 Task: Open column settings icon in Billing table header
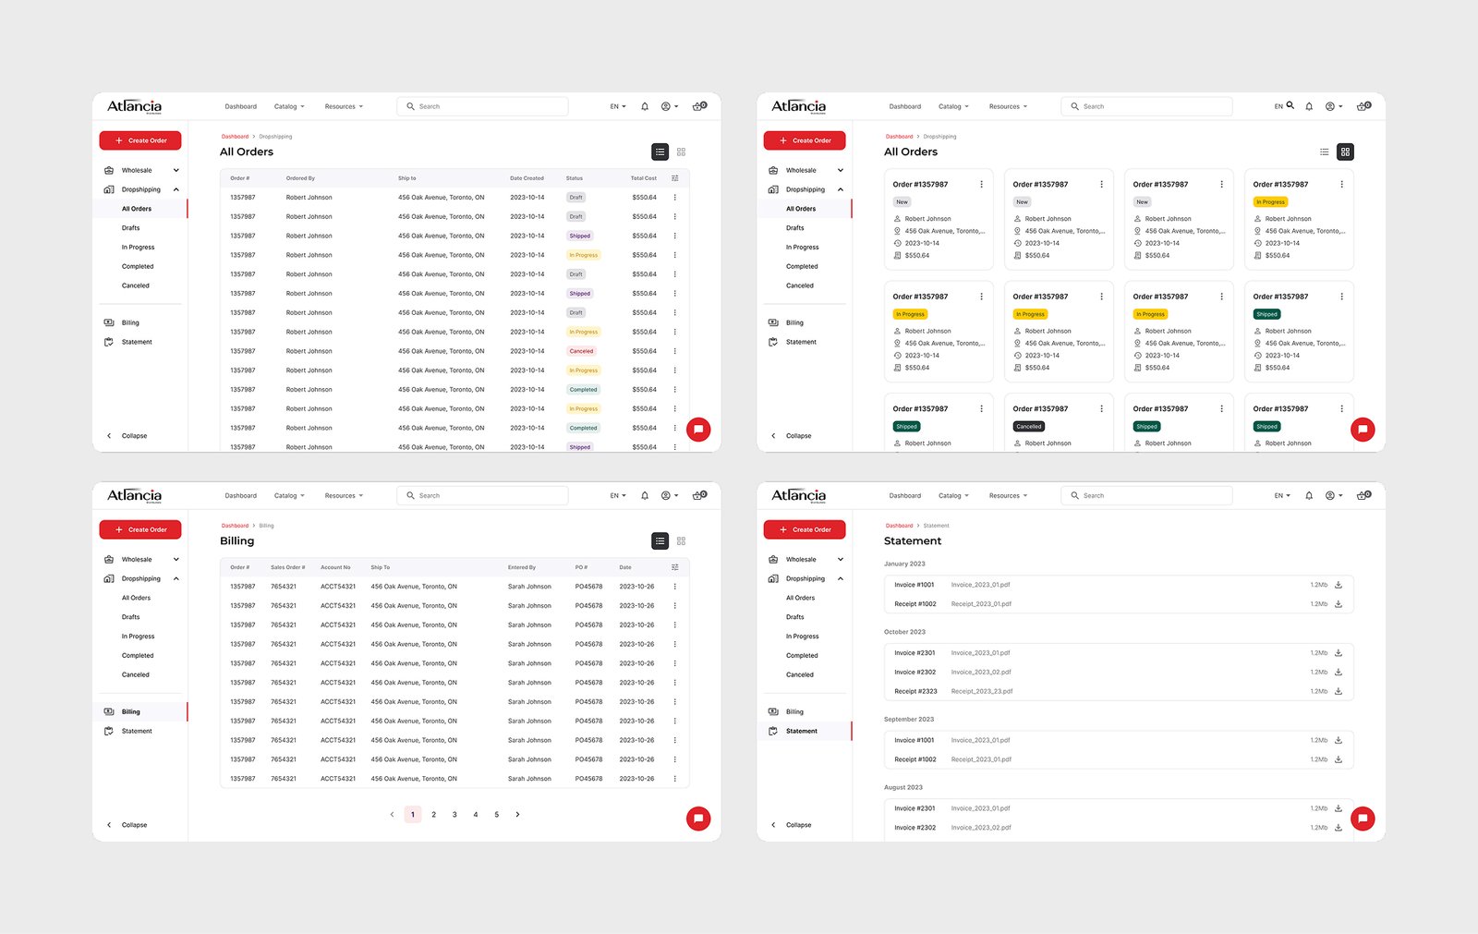click(x=675, y=567)
